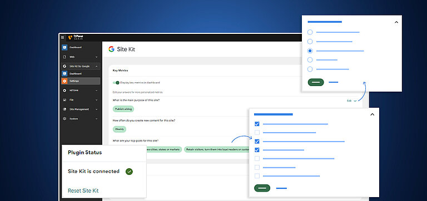The width and height of the screenshot is (427, 201).
Task: Uncheck the third checkbox in the goals popup
Action: point(257,142)
